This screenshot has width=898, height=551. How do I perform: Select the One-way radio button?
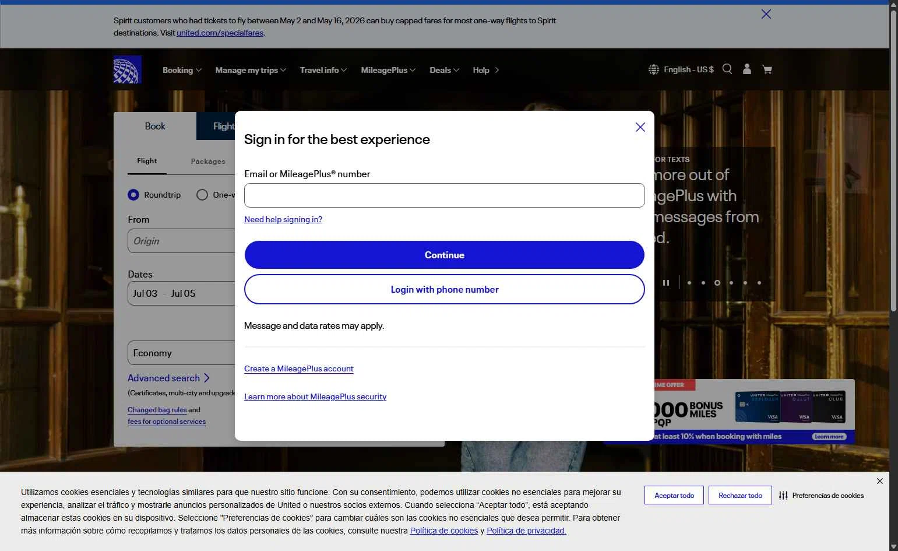tap(202, 195)
